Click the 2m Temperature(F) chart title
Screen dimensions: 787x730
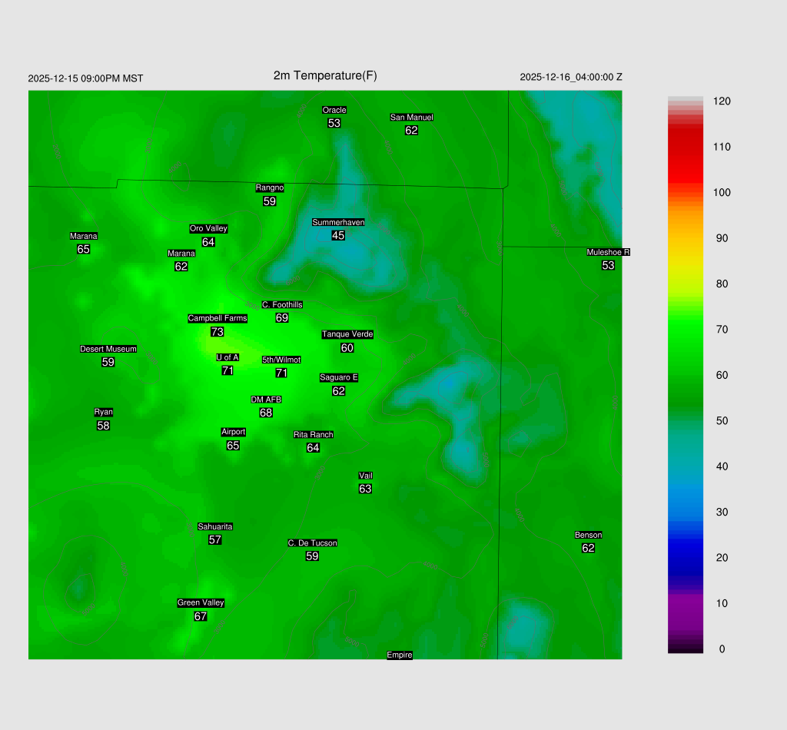pyautogui.click(x=325, y=75)
